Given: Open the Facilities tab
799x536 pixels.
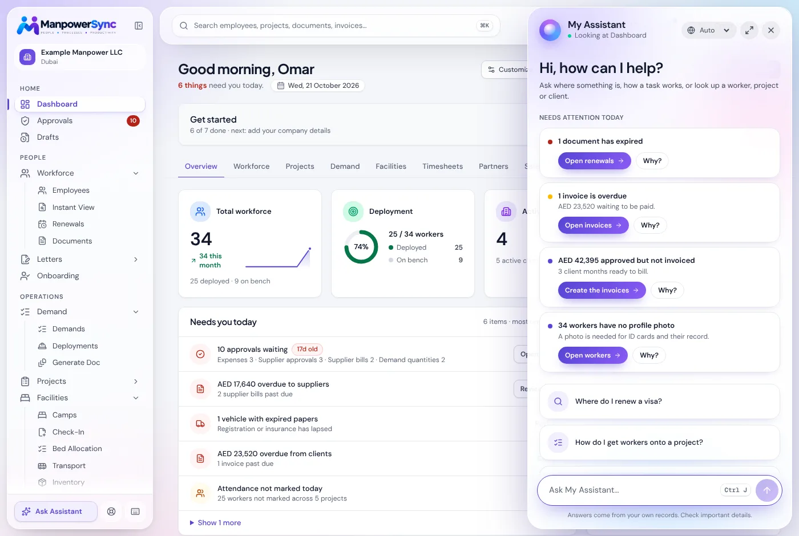Looking at the screenshot, I should point(391,167).
